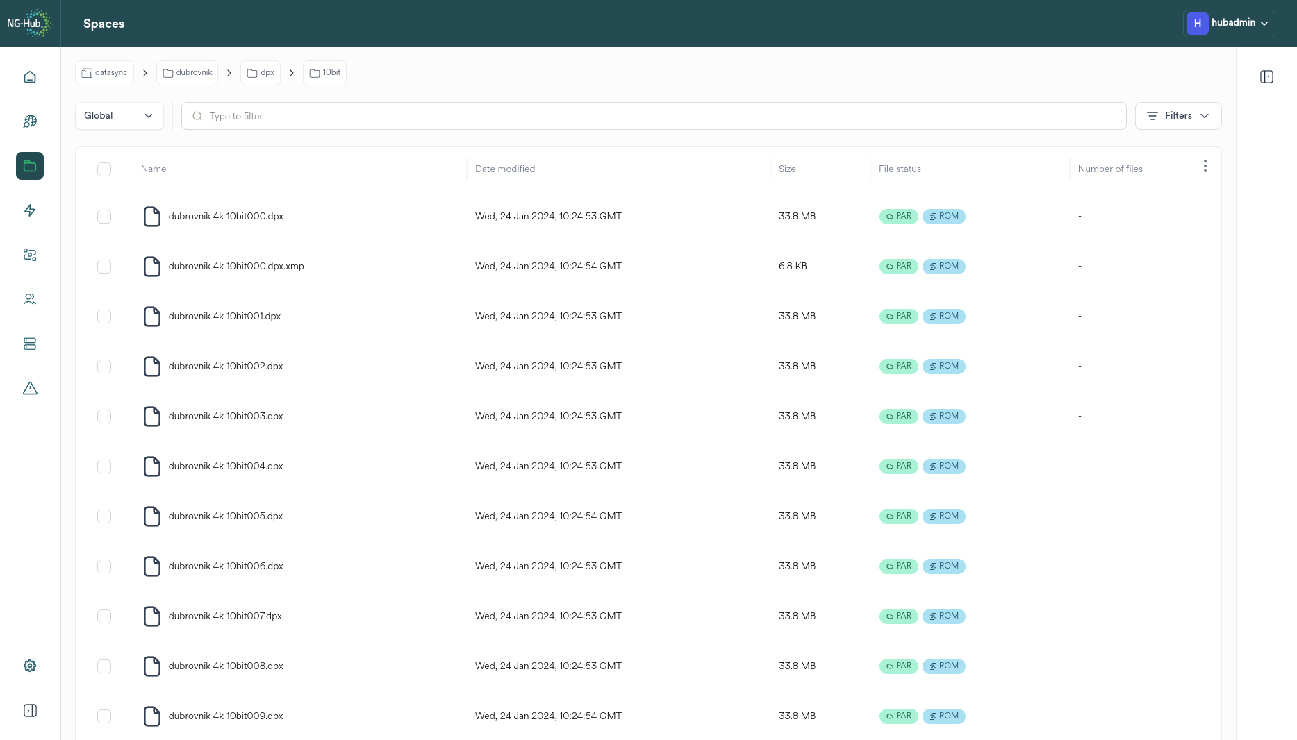Select the workflows icon in sidebar
The width and height of the screenshot is (1297, 740).
point(29,255)
